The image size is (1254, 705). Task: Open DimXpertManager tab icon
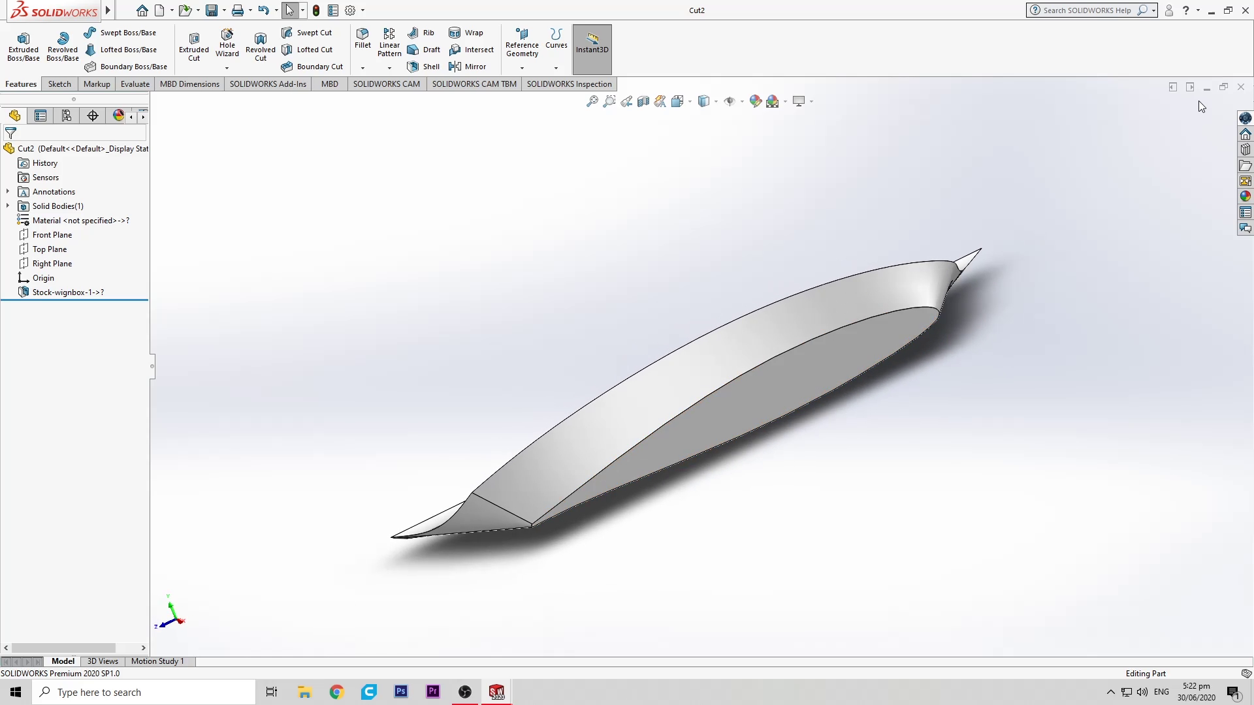[93, 116]
